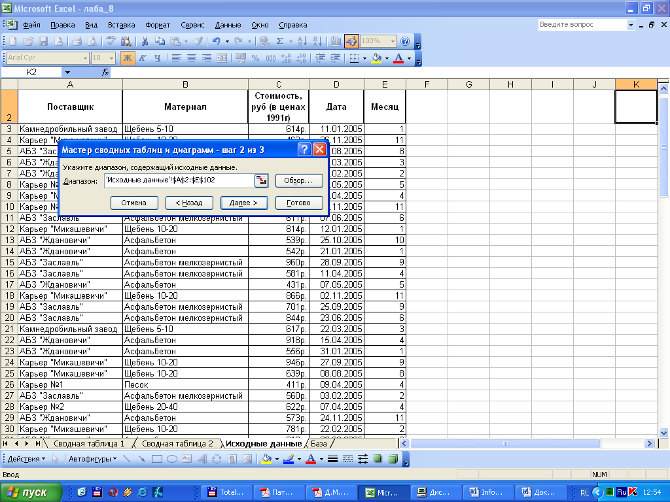670x502 pixels.
Task: Open the zoom 100% dropdown
Action: point(393,41)
